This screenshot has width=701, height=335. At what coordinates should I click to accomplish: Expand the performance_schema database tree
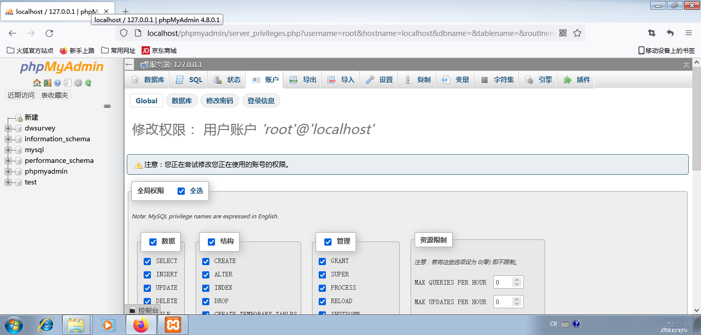[x=8, y=161]
